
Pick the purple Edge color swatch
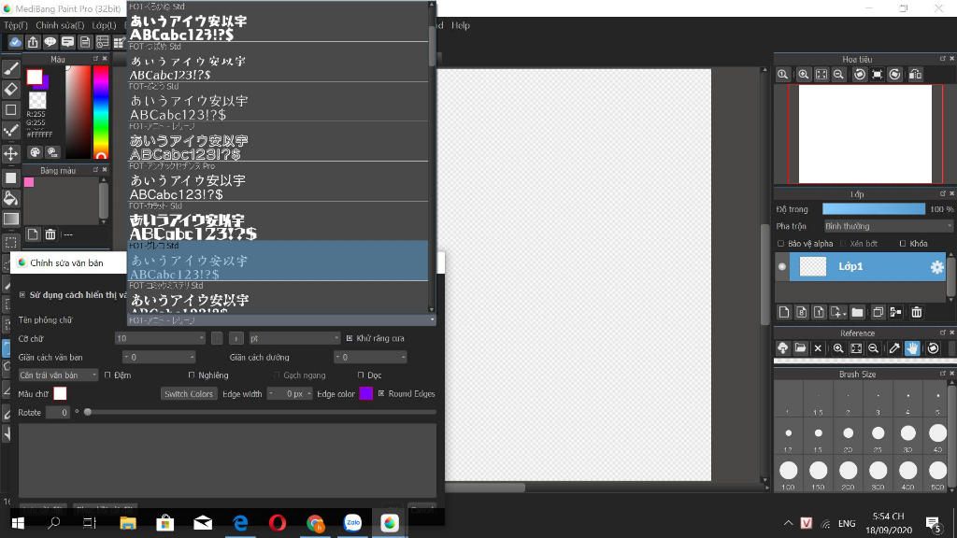pos(365,393)
